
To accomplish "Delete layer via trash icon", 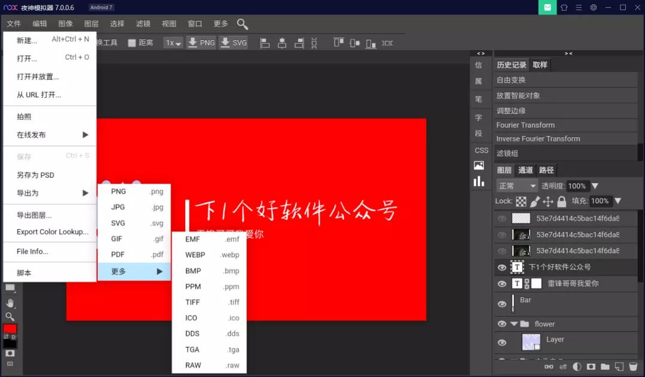I will click(x=633, y=367).
